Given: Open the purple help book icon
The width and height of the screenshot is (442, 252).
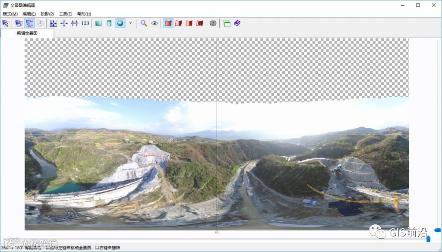Looking at the screenshot, I should coord(237,23).
